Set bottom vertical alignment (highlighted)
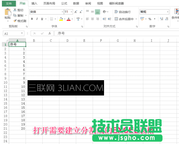Viewport: 179px width, 144px height. click(98, 12)
